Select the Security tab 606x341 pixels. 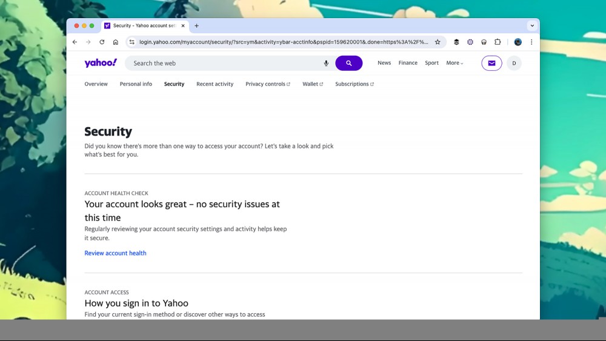(174, 84)
